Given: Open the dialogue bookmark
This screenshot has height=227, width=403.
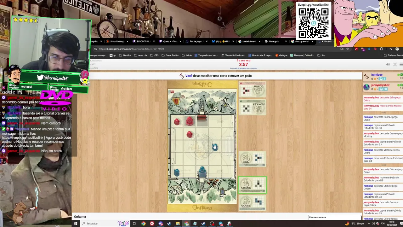Looking at the screenshot, I should click(281, 55).
